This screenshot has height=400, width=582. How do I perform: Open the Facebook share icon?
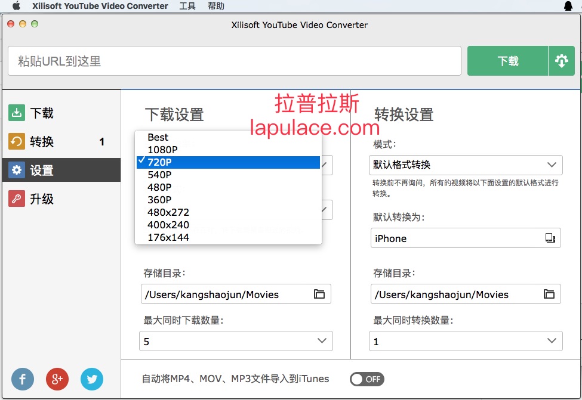click(x=23, y=379)
